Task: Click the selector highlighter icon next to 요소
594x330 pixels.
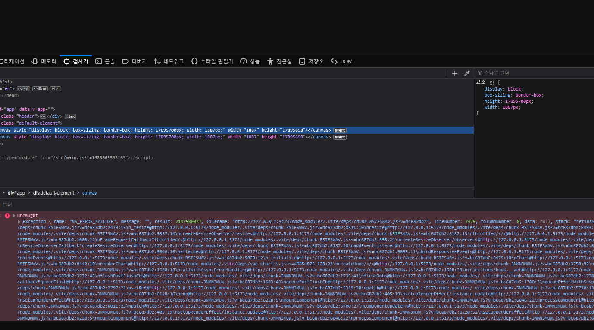Action: tap(491, 82)
